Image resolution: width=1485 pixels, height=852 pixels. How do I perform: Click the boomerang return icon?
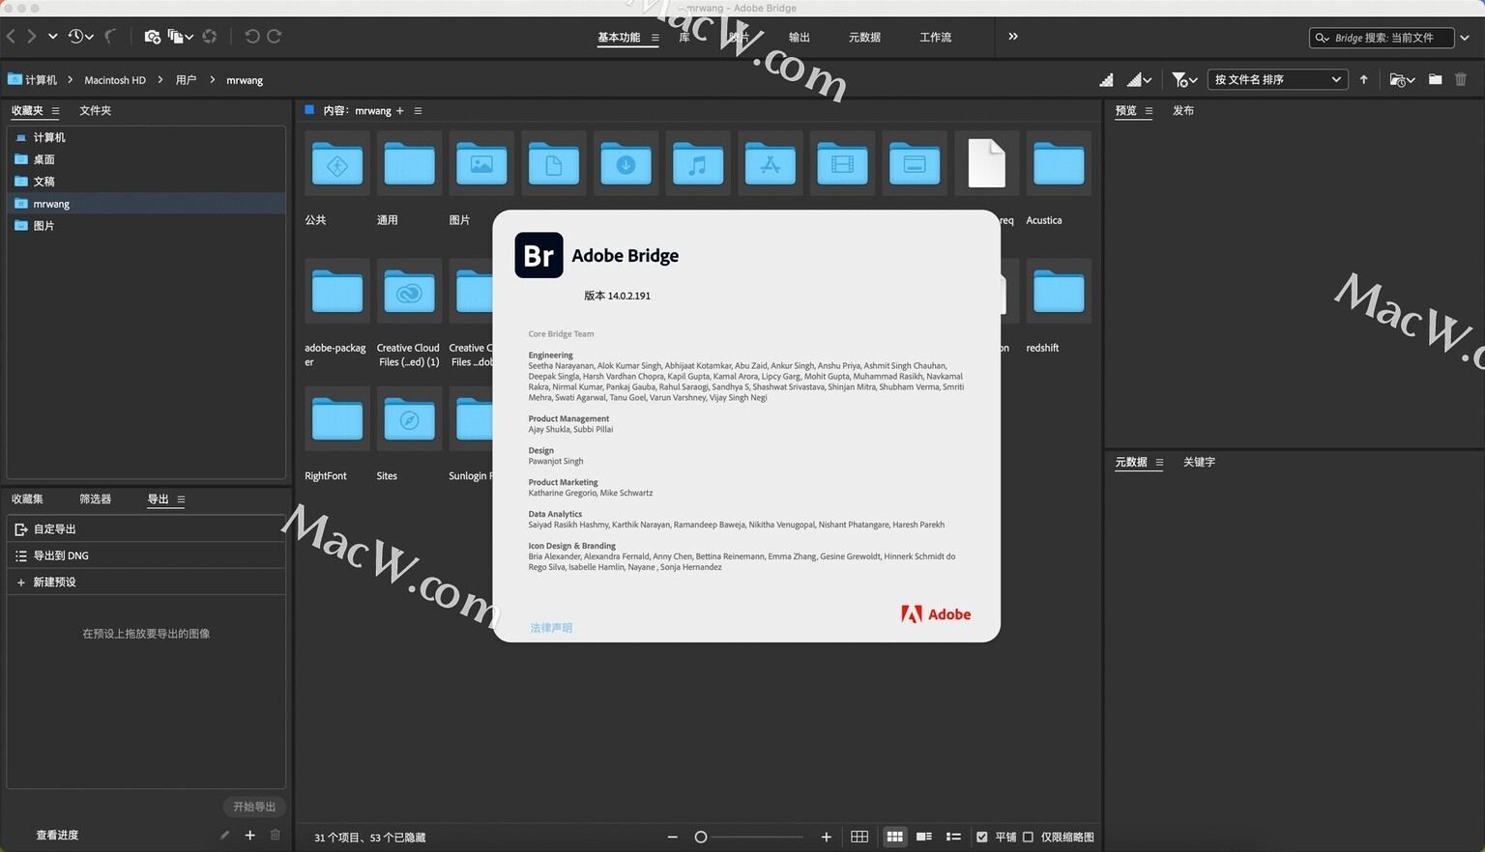pos(110,37)
